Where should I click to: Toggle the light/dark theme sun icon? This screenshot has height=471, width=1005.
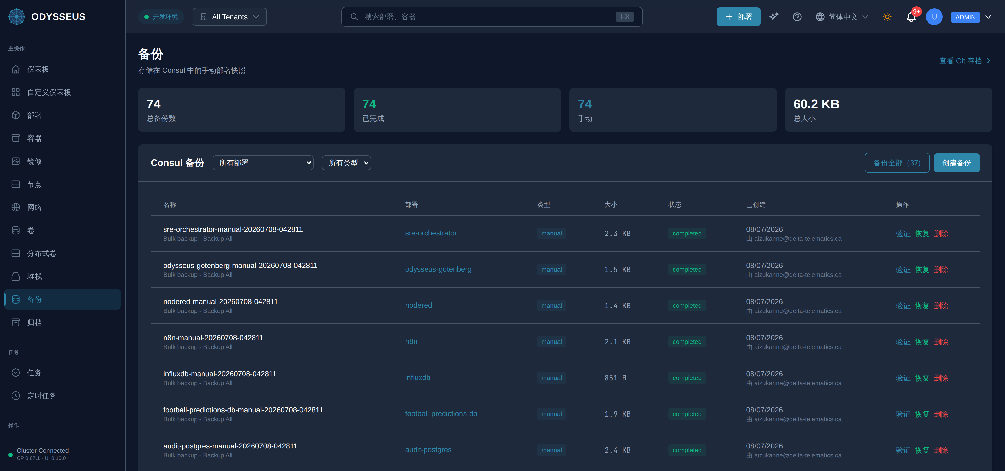[887, 17]
